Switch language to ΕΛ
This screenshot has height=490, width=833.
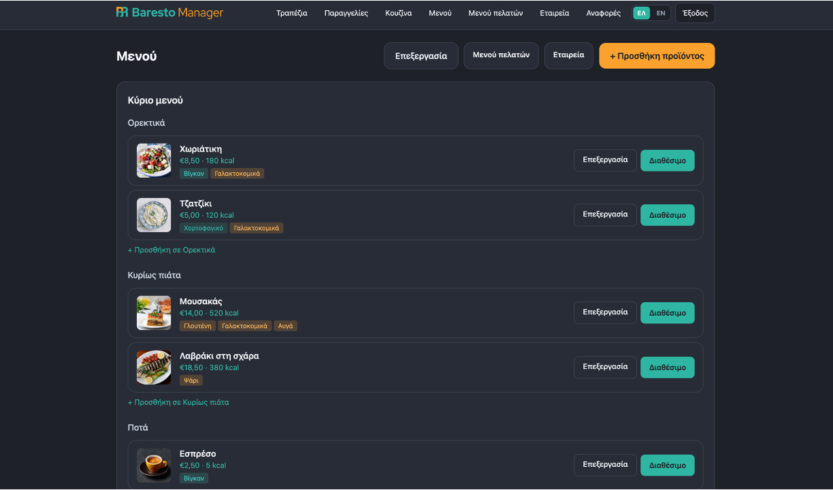[642, 13]
